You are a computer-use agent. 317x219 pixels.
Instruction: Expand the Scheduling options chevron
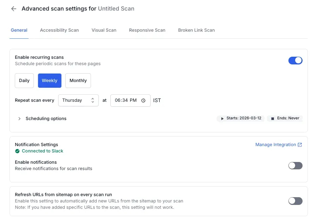tap(19, 119)
